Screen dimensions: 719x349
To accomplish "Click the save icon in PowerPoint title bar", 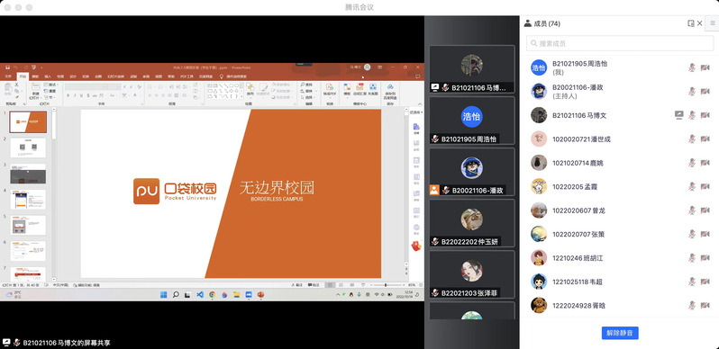I will click(x=7, y=67).
